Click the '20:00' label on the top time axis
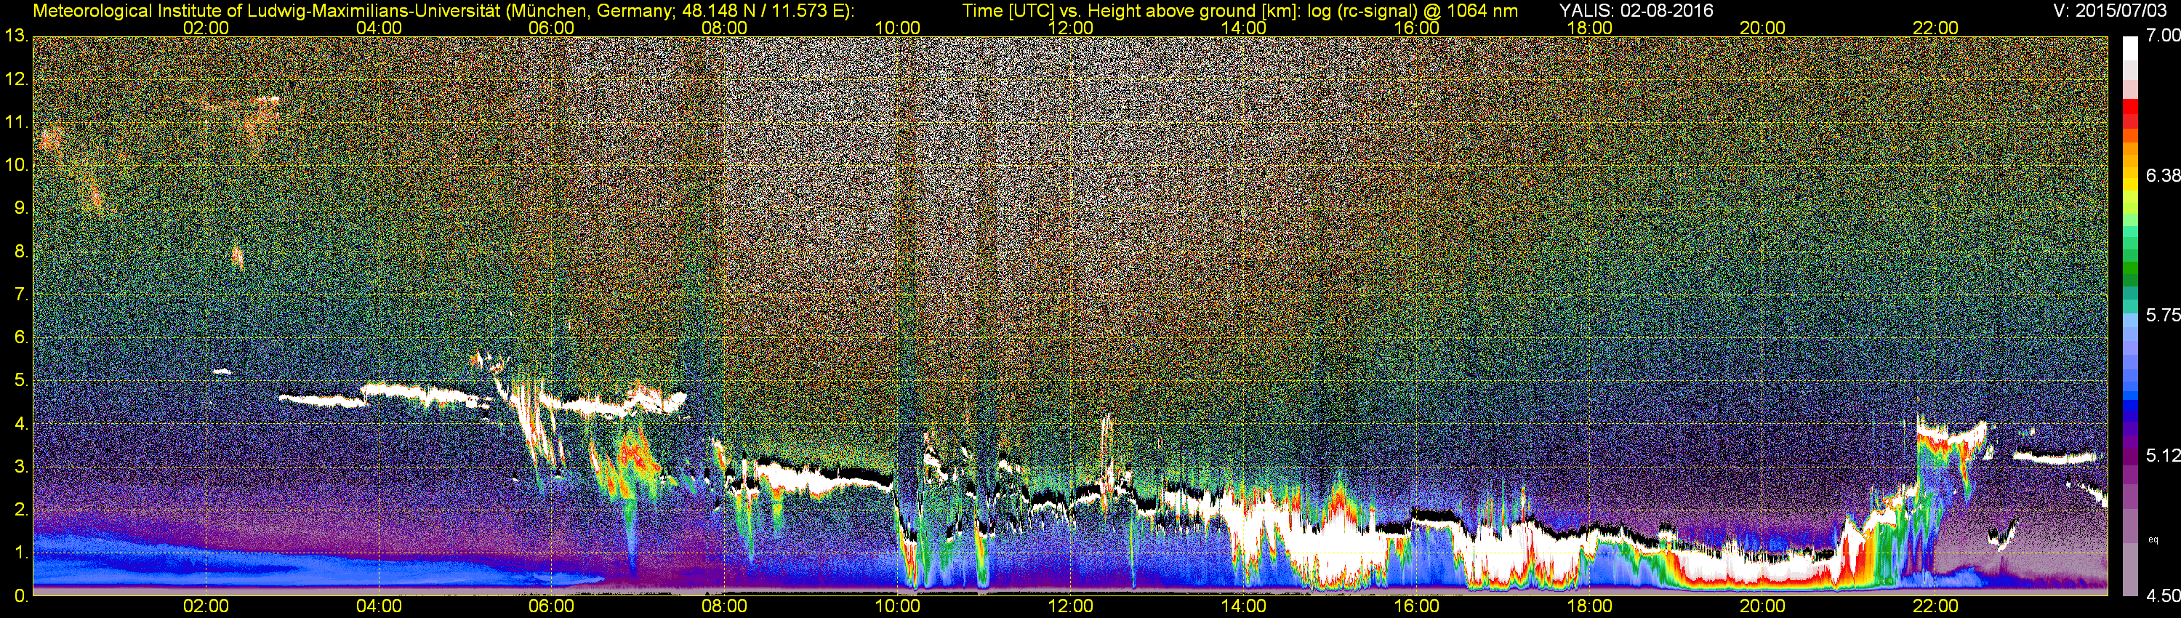Screen dimensions: 2181x618 (1763, 28)
